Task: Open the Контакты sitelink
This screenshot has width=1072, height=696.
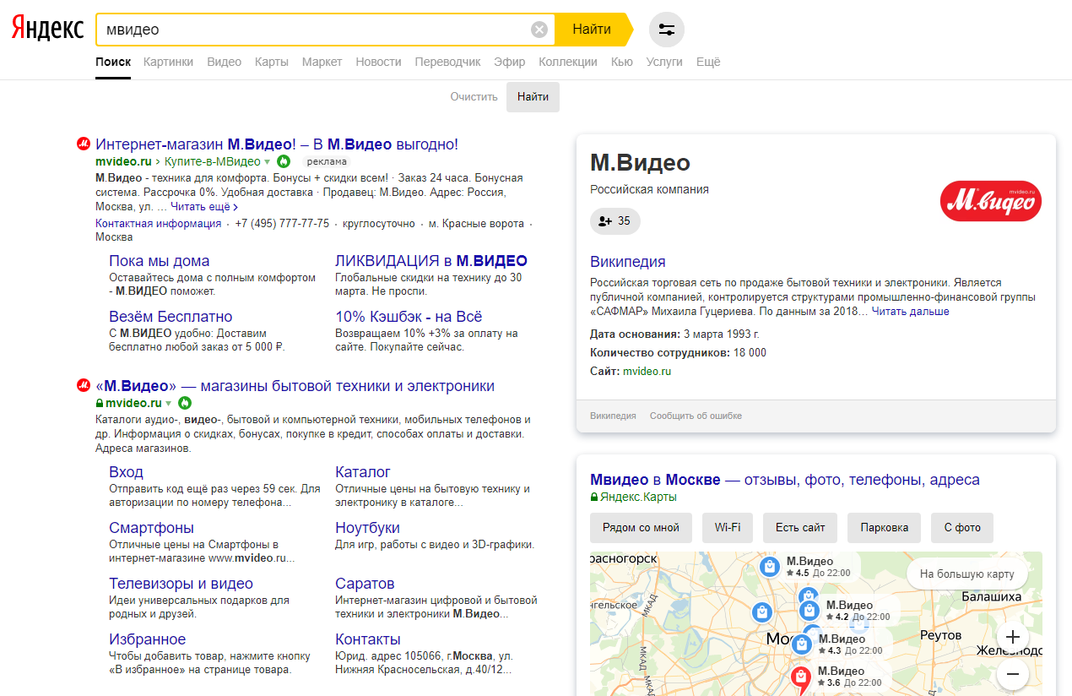Action: coord(368,639)
